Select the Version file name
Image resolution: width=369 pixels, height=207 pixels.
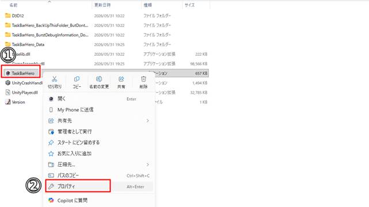(18, 102)
